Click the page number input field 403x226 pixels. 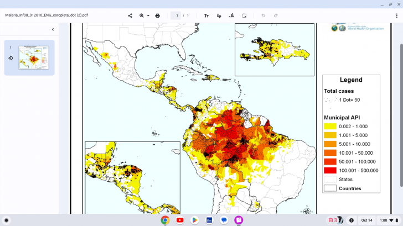tap(177, 15)
